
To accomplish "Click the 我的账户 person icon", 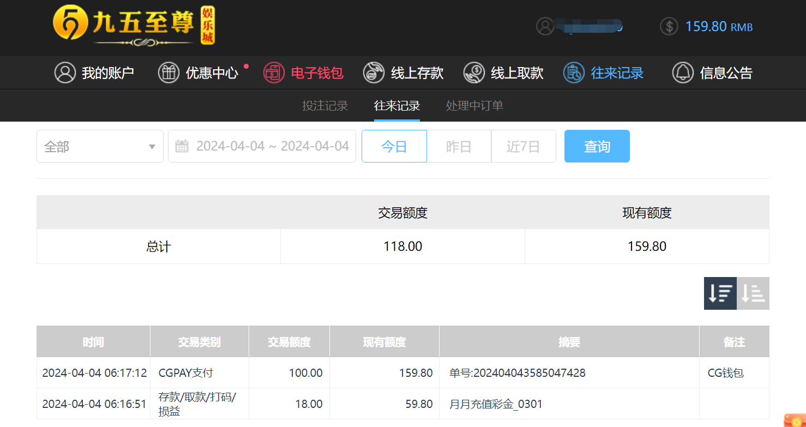I will (65, 73).
